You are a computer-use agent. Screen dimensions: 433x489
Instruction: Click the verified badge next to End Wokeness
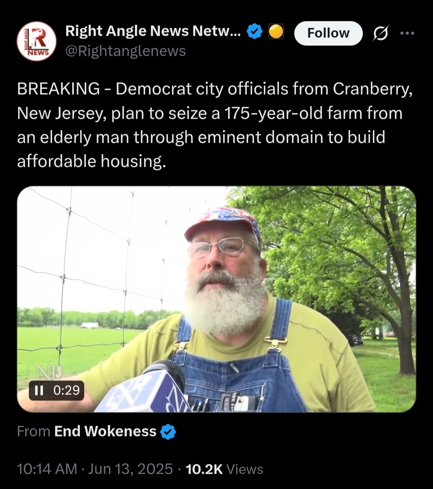(168, 432)
